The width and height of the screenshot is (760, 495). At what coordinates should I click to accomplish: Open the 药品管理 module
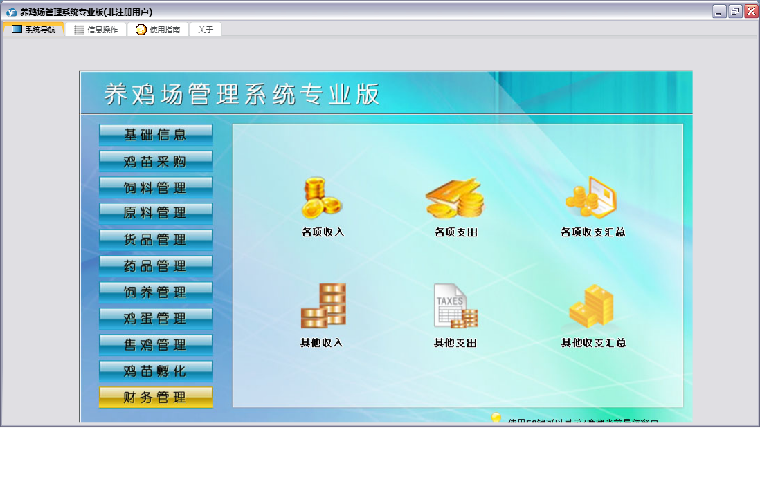pos(156,266)
